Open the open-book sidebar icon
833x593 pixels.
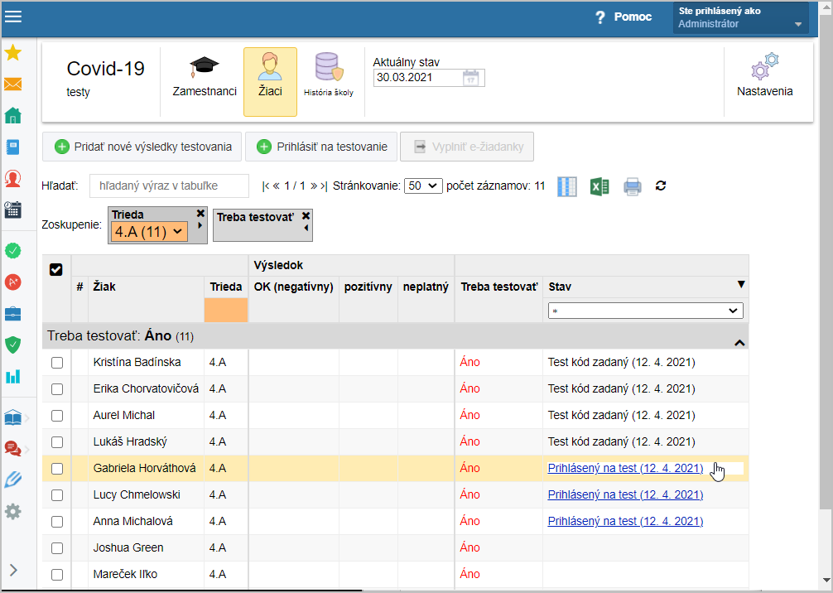(12, 417)
